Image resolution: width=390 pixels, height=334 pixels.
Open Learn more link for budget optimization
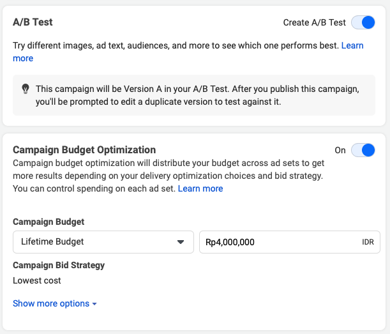[x=200, y=188]
